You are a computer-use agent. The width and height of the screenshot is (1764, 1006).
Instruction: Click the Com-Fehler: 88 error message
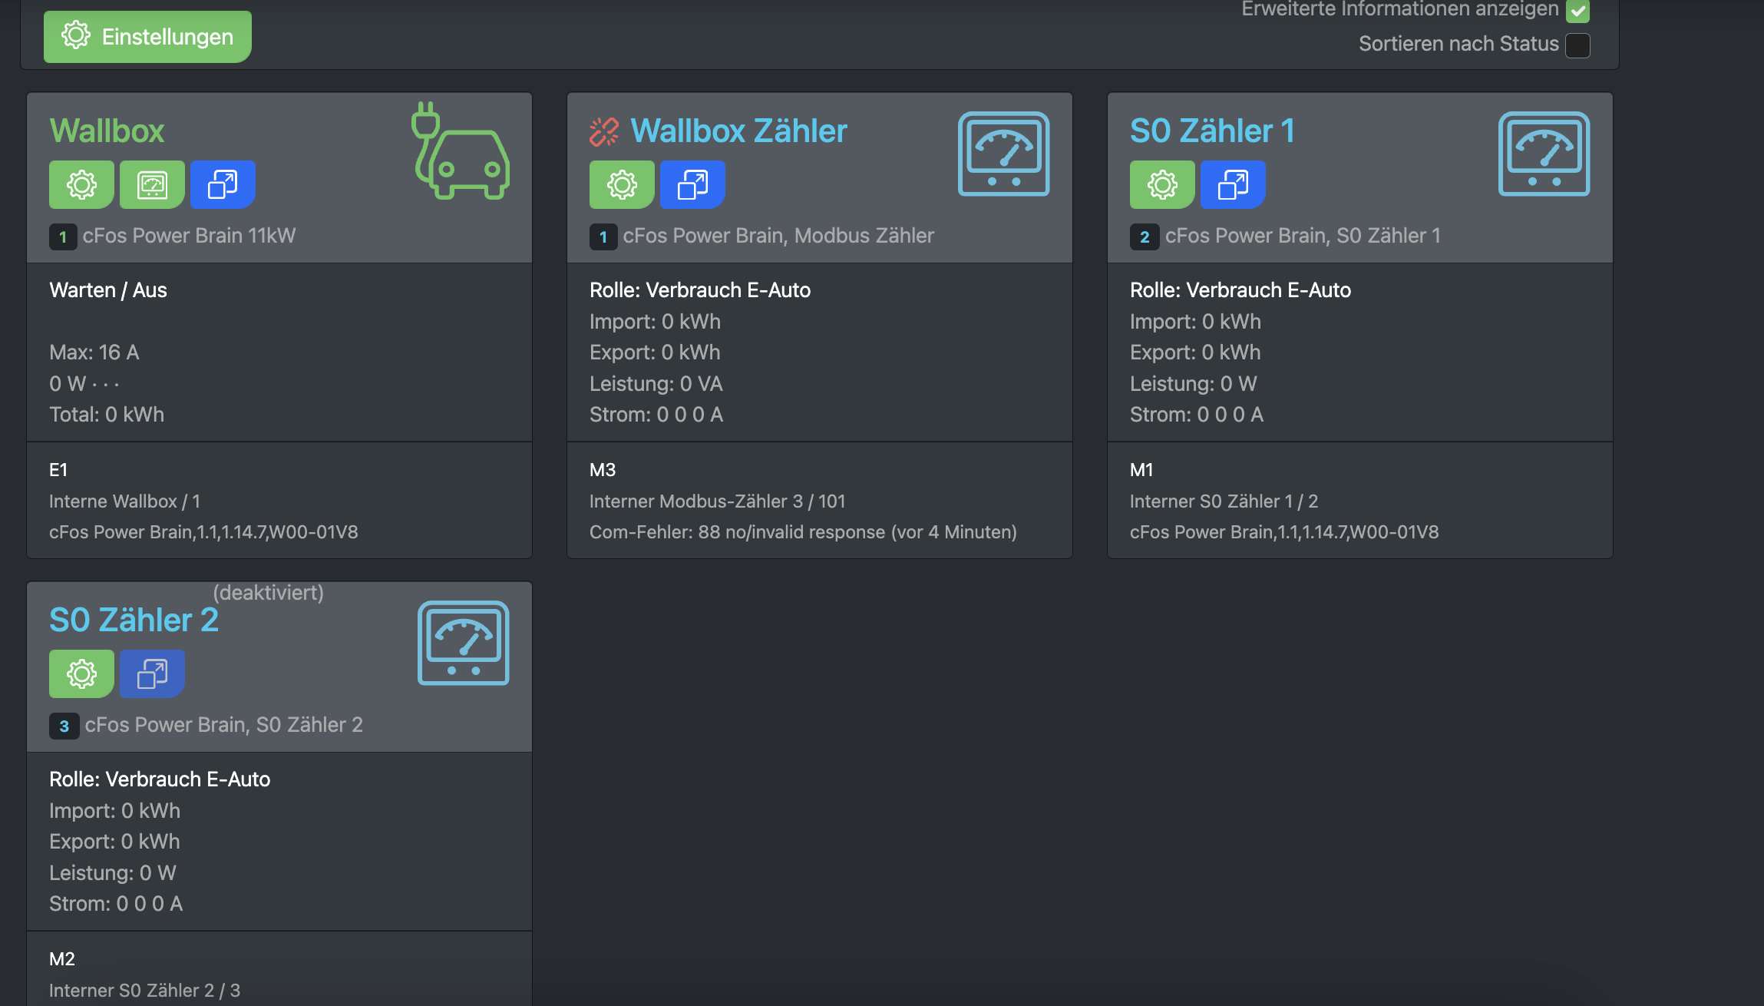click(803, 532)
